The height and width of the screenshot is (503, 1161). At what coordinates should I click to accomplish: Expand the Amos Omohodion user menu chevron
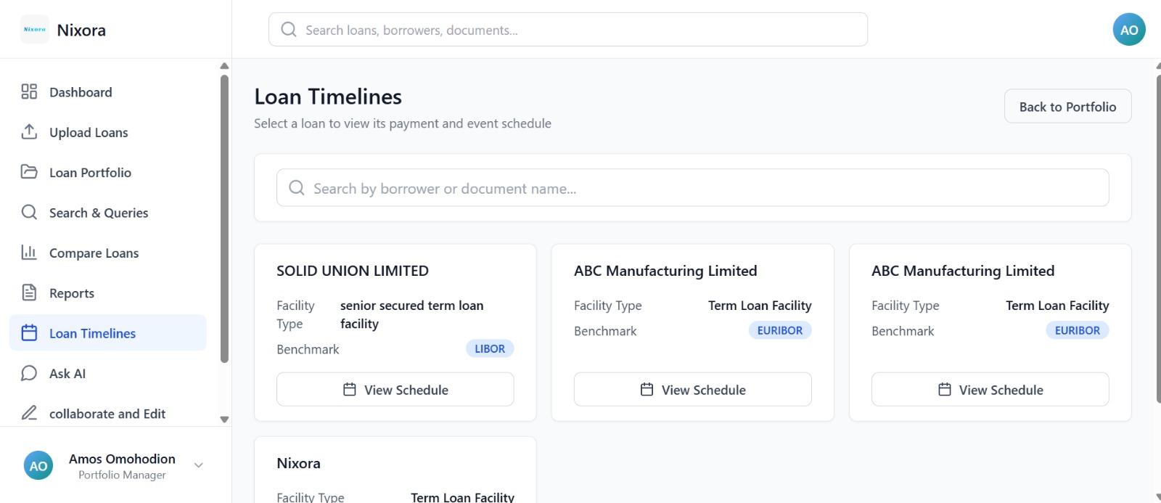[x=199, y=465]
